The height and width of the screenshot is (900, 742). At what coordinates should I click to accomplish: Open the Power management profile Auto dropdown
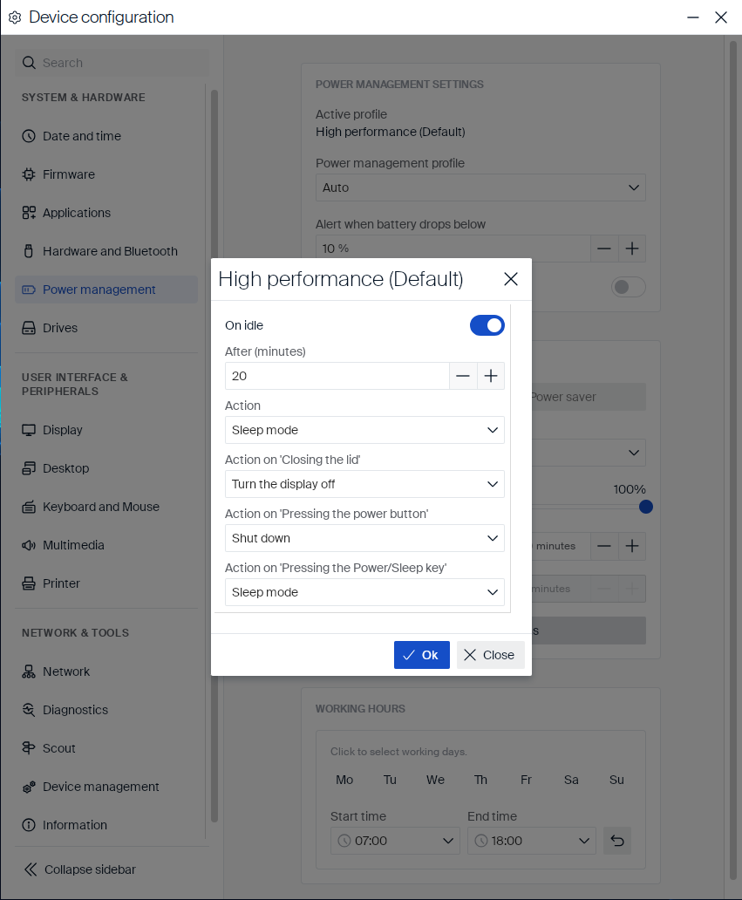click(481, 187)
